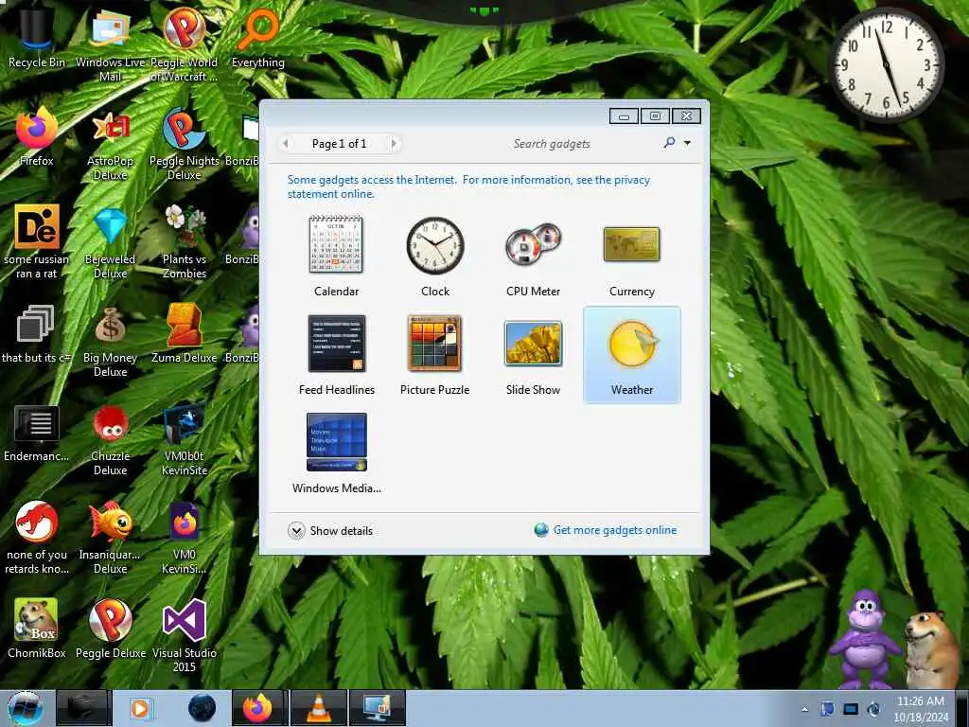Choose the CPU Meter gadget

(x=533, y=256)
